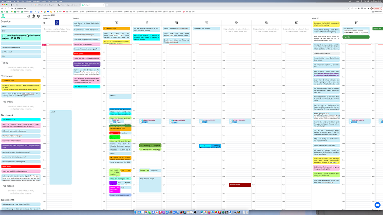The width and height of the screenshot is (383, 215).
Task: Open the Blog bookmarks folder
Action: point(172,11)
